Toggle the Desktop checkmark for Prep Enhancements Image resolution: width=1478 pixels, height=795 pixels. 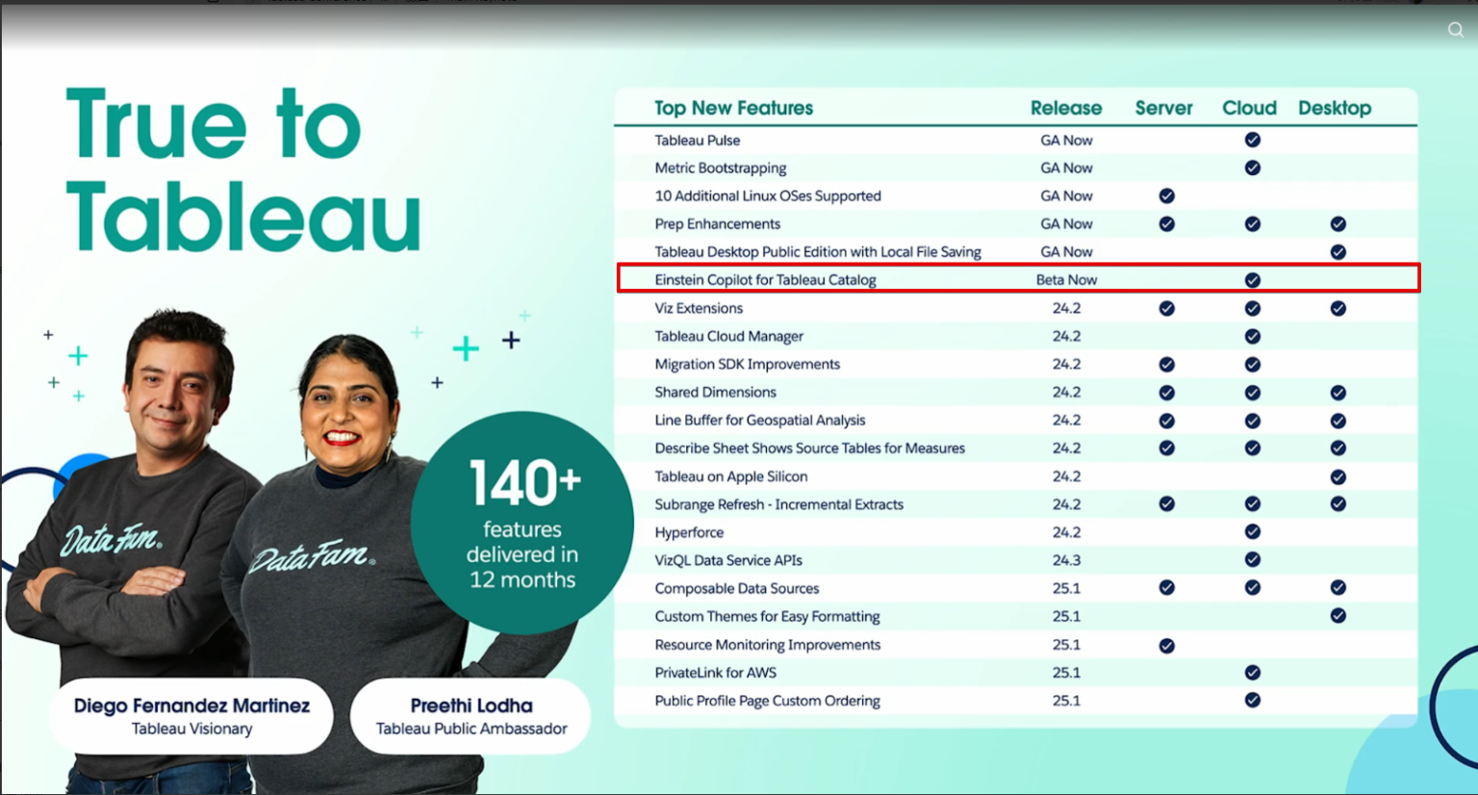1338,223
